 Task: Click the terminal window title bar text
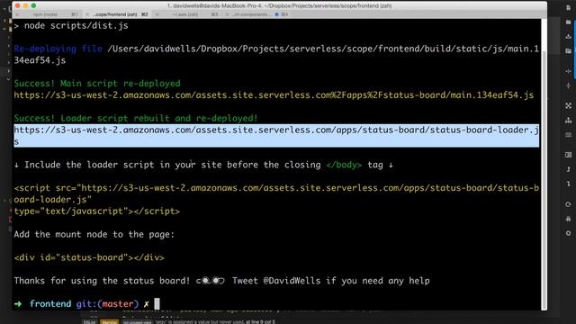pos(279,6)
